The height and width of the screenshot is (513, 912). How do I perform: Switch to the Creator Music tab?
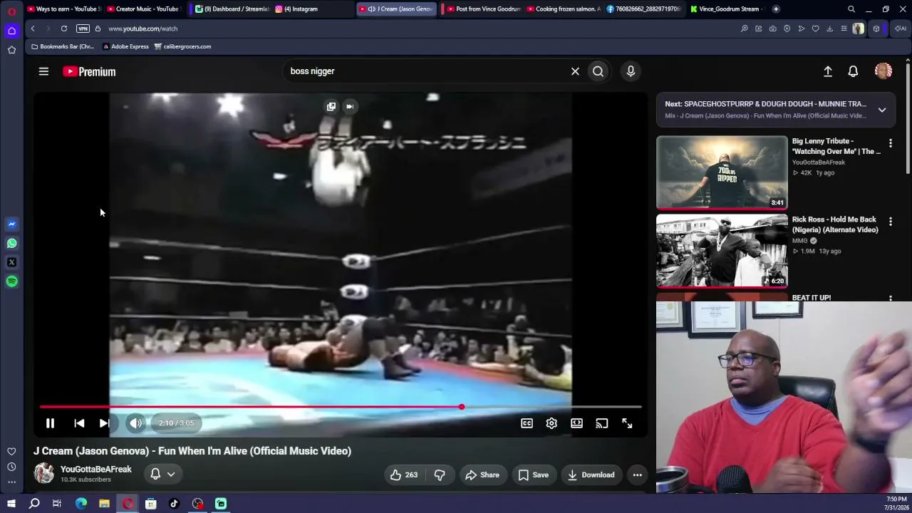[x=145, y=9]
